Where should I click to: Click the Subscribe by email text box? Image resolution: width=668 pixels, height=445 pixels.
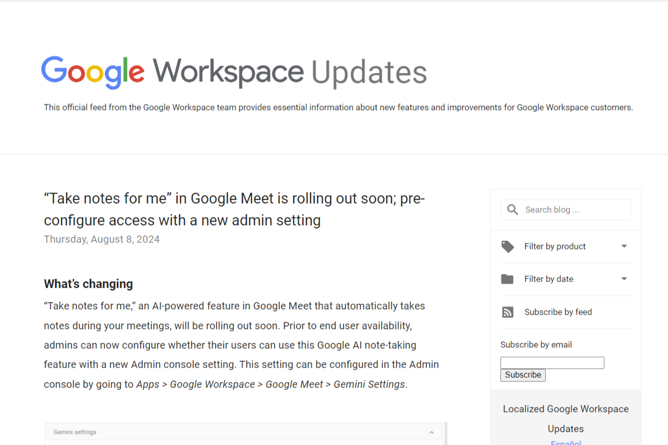pos(552,363)
